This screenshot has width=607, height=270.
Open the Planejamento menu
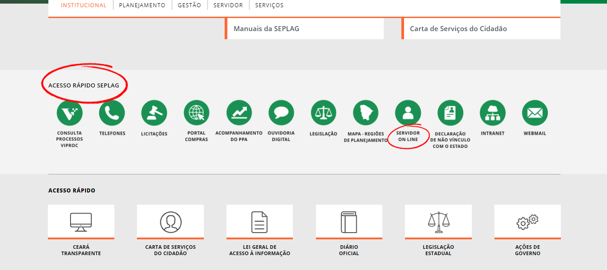pyautogui.click(x=142, y=5)
